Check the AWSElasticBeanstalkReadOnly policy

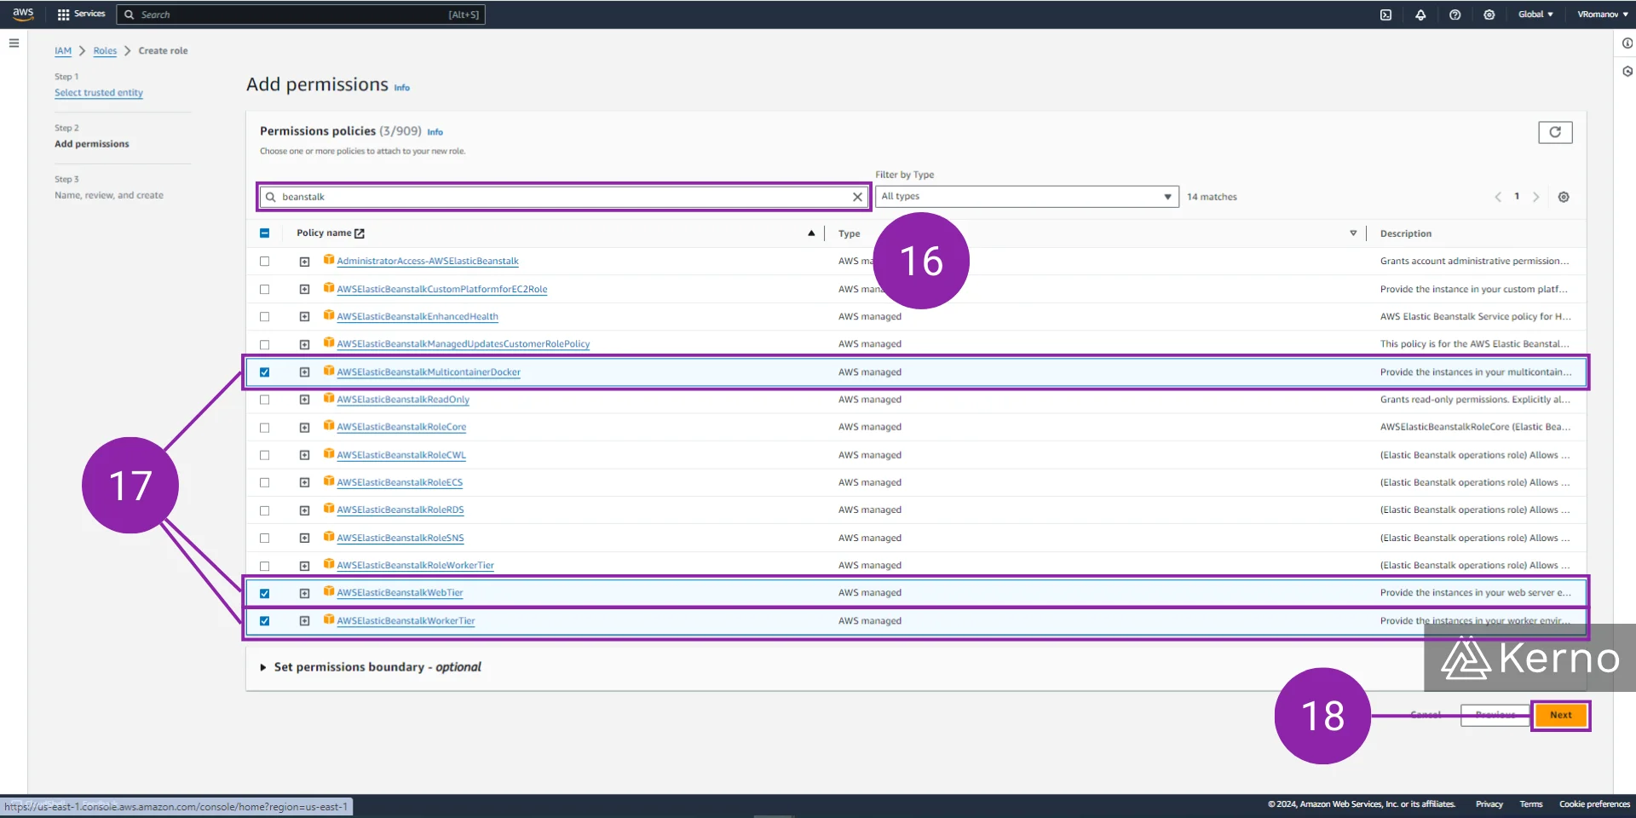pos(264,400)
